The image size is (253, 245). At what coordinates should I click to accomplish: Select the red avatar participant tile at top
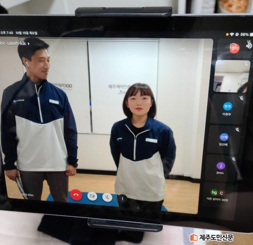[x=234, y=48]
